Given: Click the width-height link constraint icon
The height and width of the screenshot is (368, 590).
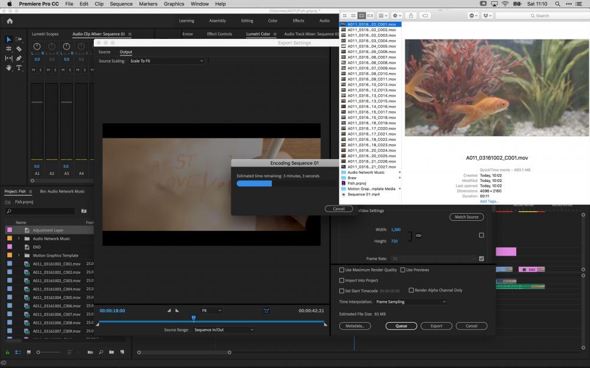Looking at the screenshot, I should point(419,236).
